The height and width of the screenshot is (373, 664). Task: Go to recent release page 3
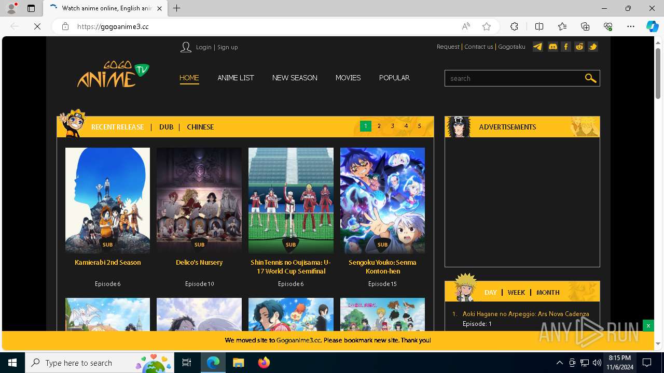(x=392, y=126)
